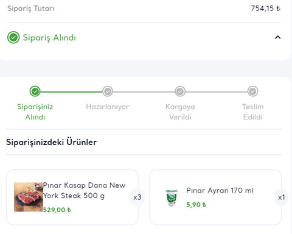Click the 529,00 ₺ steak price
292x234 pixels.
point(57,210)
